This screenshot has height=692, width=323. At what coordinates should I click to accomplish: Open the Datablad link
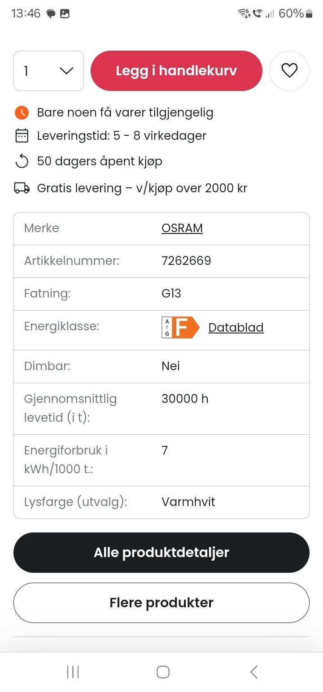tap(236, 328)
